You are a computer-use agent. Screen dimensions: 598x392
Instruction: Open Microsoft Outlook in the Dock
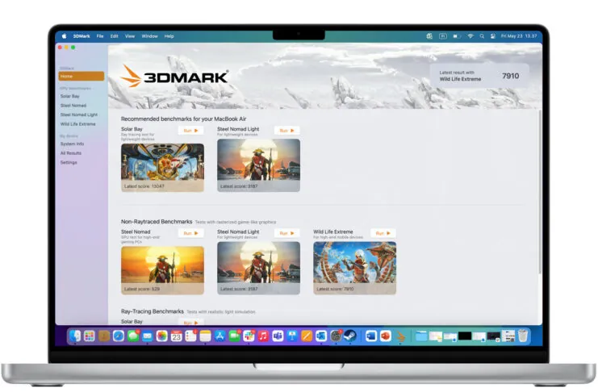click(321, 336)
